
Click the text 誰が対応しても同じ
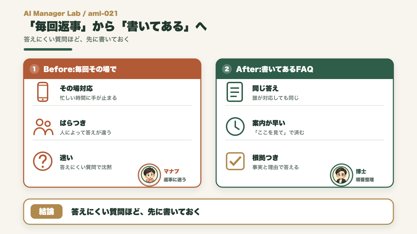coord(276,98)
